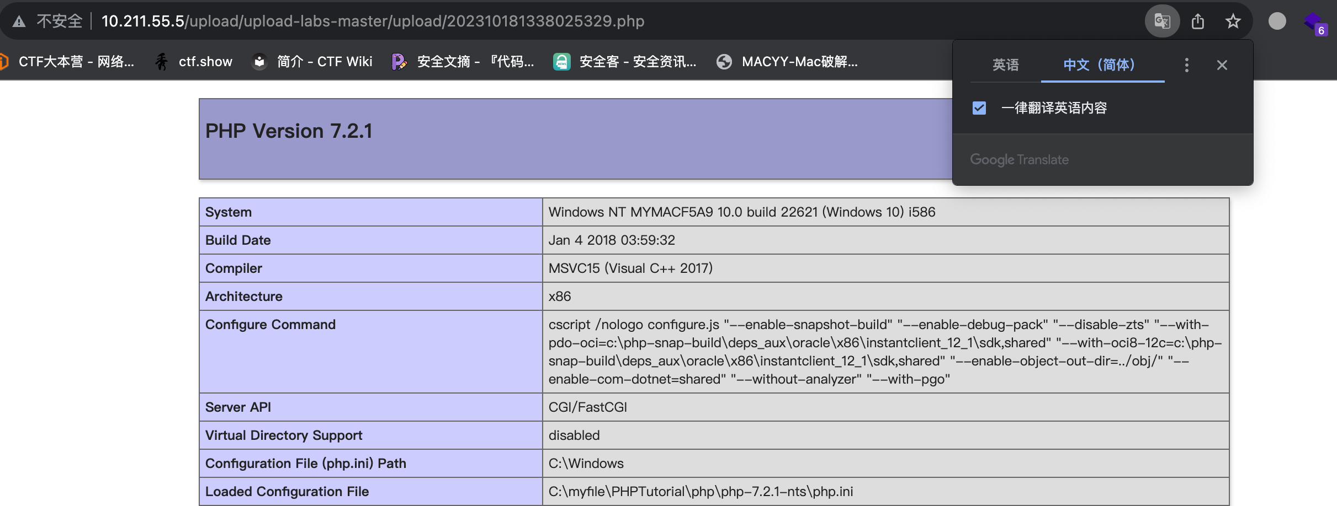Image resolution: width=1337 pixels, height=506 pixels.
Task: Open the ctf.show bookmark
Action: click(194, 62)
